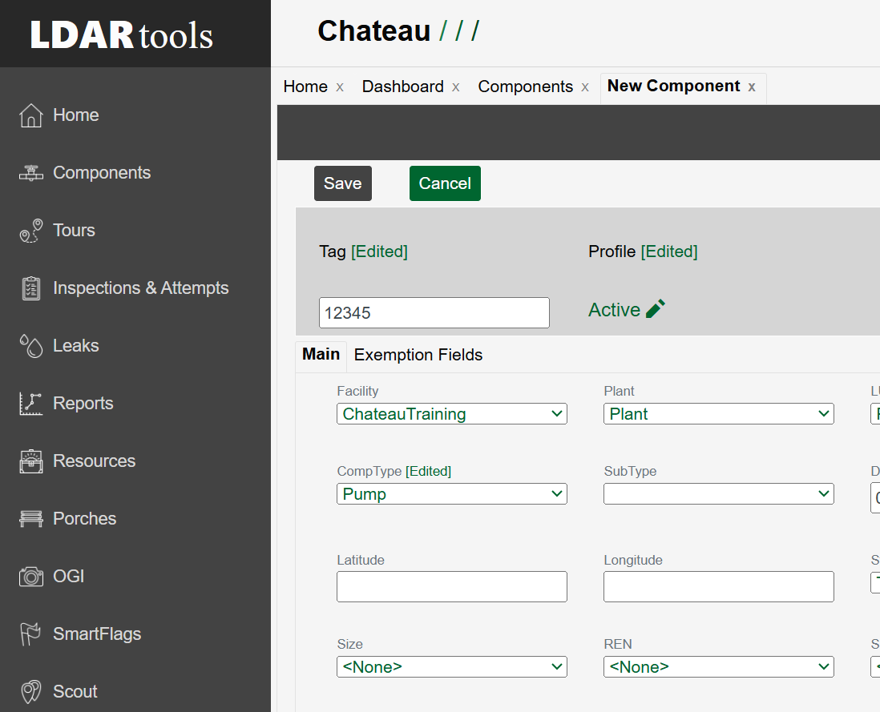880x712 pixels.
Task: Click the Longitude input field
Action: pyautogui.click(x=718, y=586)
